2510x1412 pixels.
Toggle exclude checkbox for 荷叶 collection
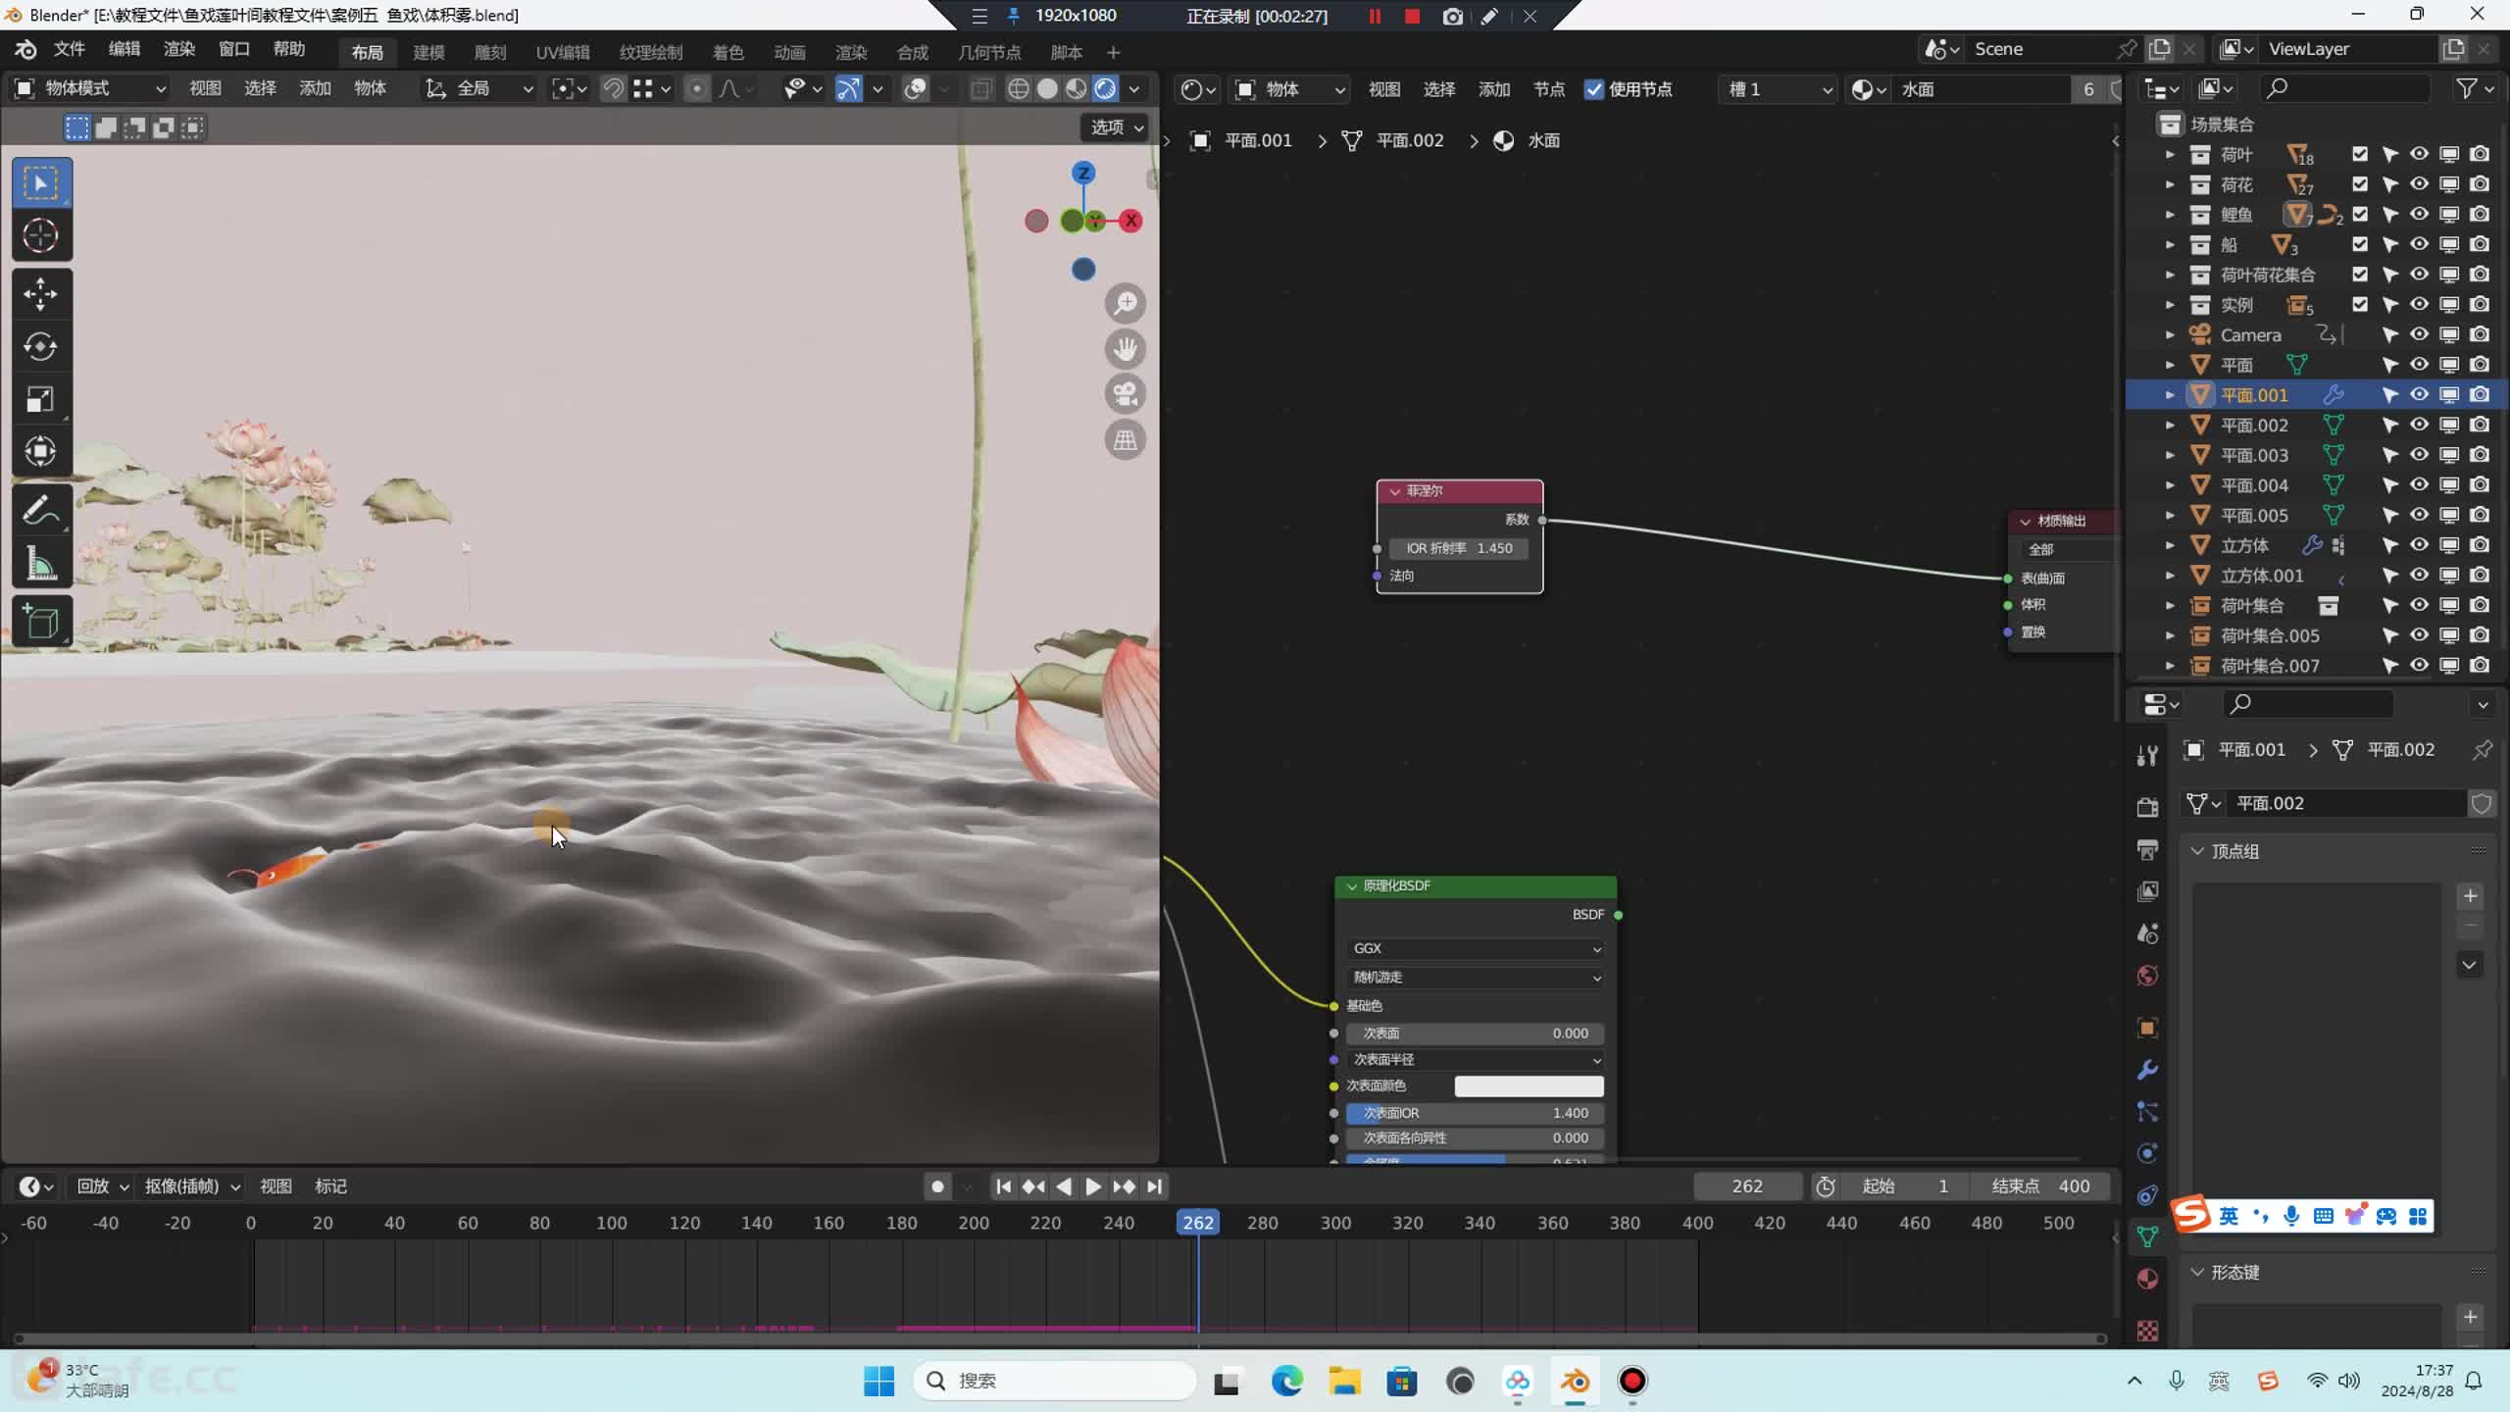coord(2360,154)
